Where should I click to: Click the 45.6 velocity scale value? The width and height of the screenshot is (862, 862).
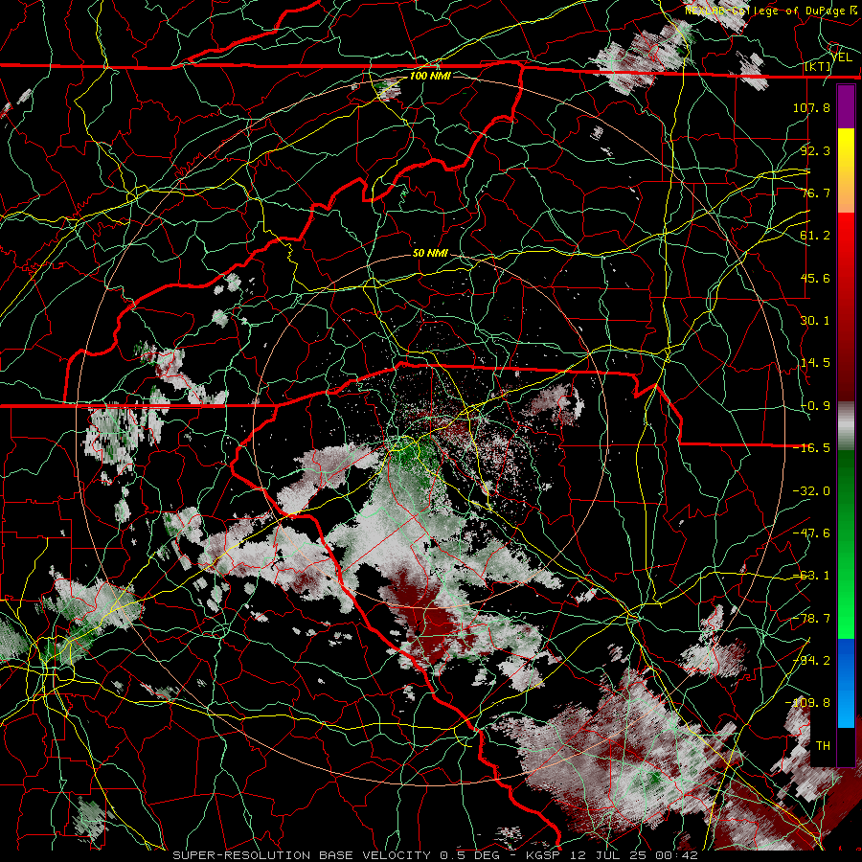[x=815, y=278]
